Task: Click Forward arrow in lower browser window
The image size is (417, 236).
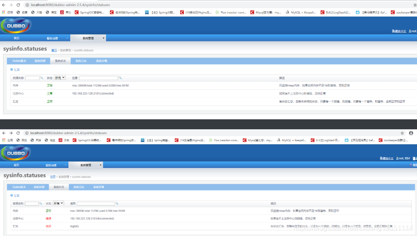Action: pyautogui.click(x=11, y=133)
